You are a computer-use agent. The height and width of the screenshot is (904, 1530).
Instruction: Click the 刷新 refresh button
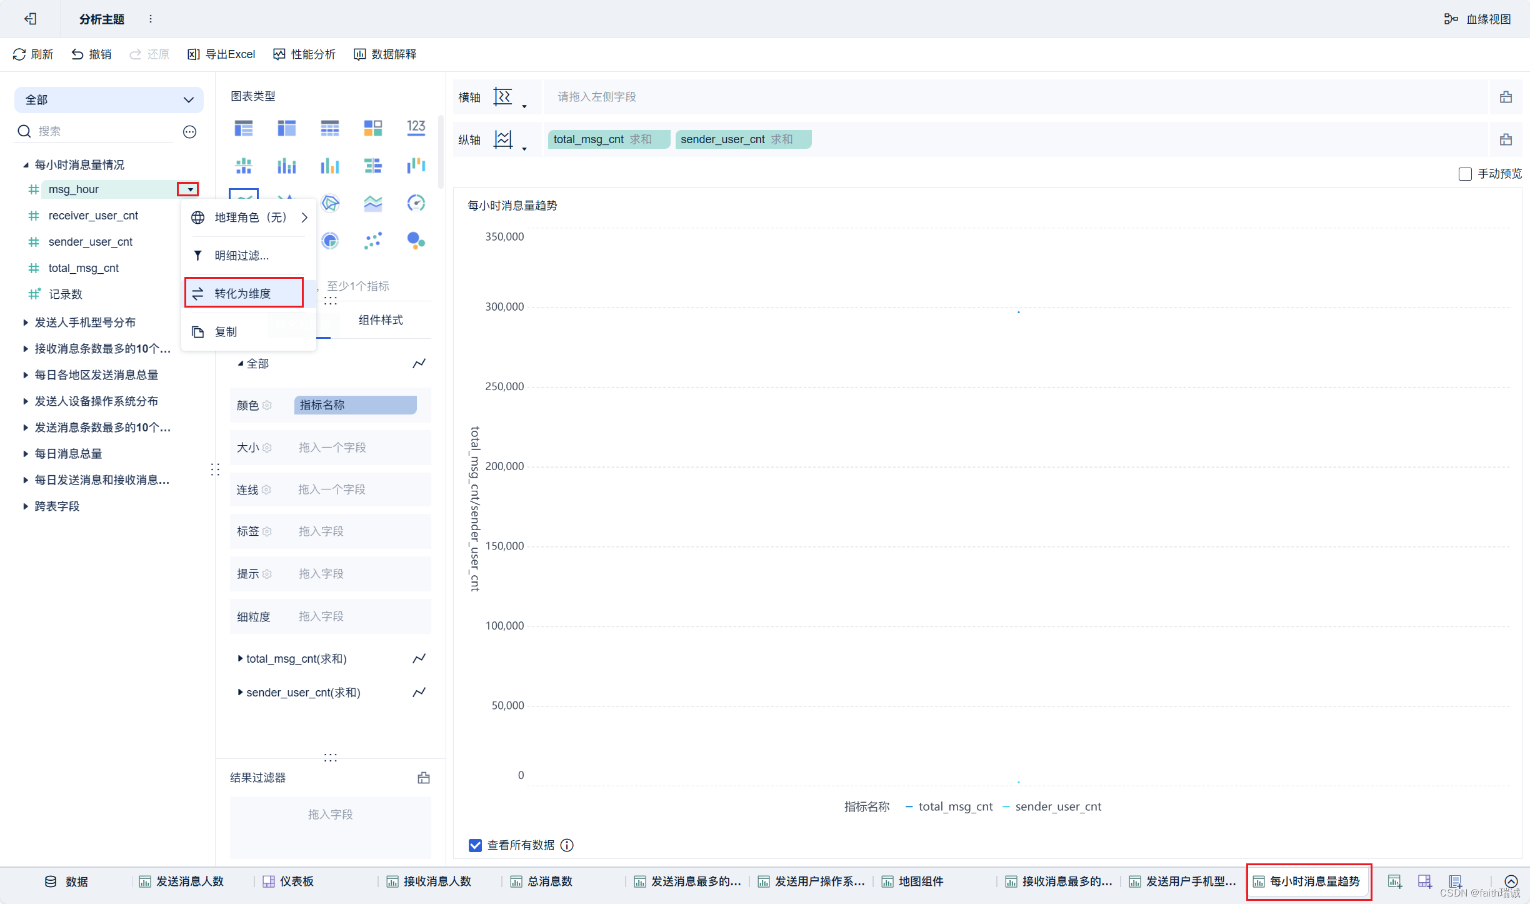point(33,54)
